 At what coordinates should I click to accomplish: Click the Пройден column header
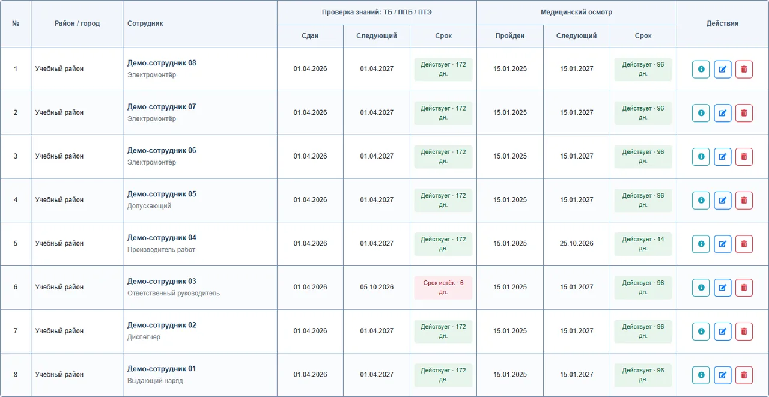tap(510, 36)
